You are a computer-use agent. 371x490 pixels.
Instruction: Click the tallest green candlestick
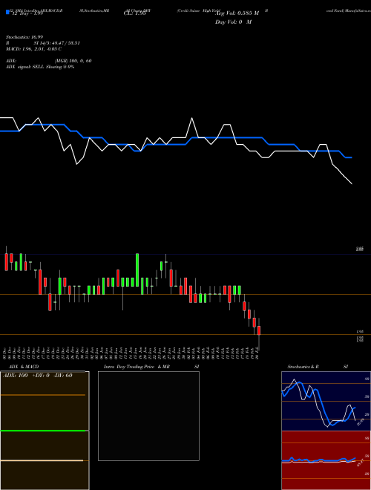[137, 270]
